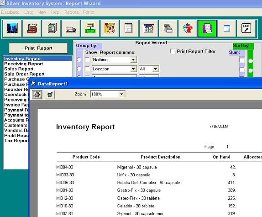Click the DataReport1 window title bar

[x=145, y=83]
